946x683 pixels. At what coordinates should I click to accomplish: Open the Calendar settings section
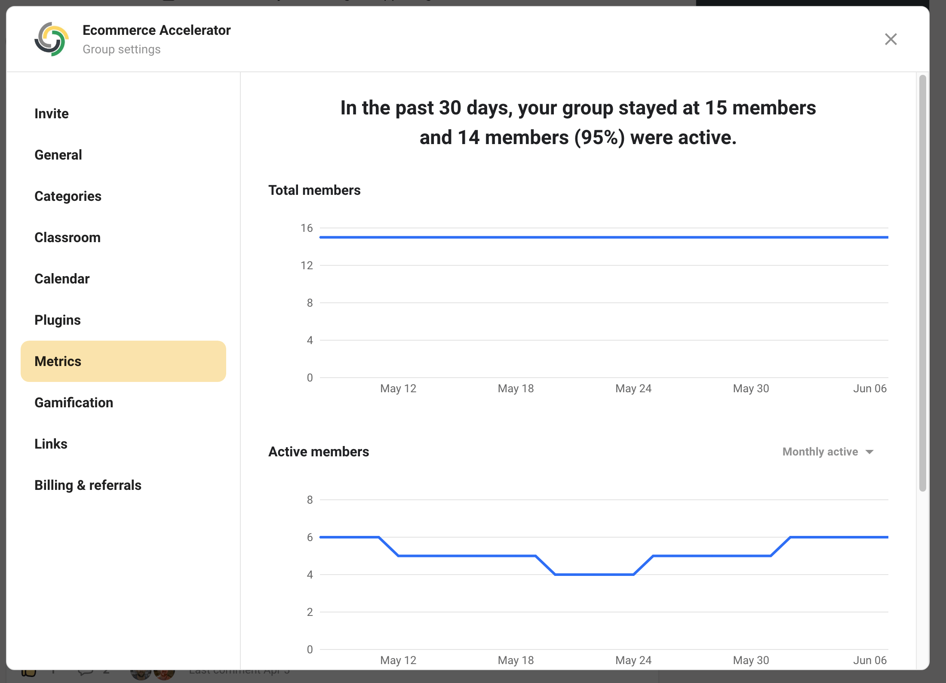pyautogui.click(x=62, y=278)
